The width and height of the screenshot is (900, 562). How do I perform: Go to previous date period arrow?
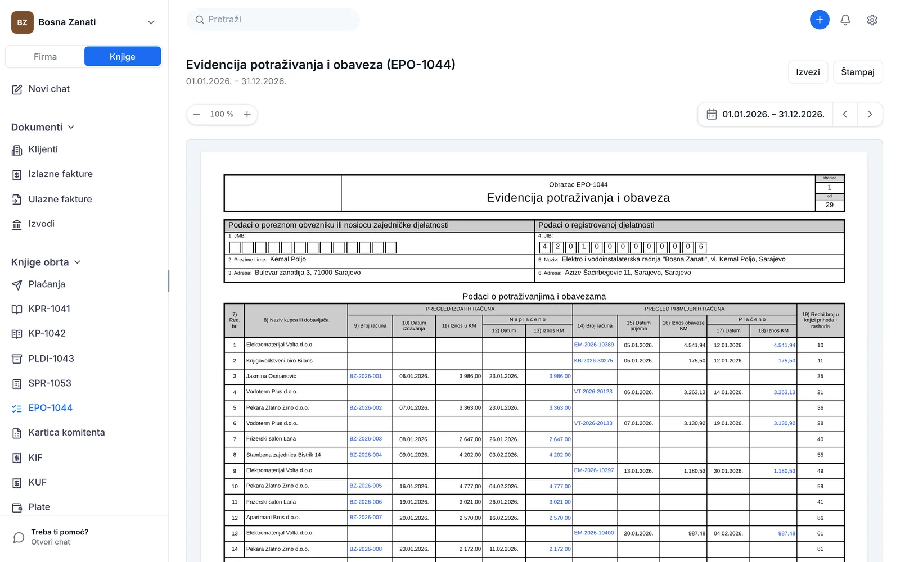[845, 115]
